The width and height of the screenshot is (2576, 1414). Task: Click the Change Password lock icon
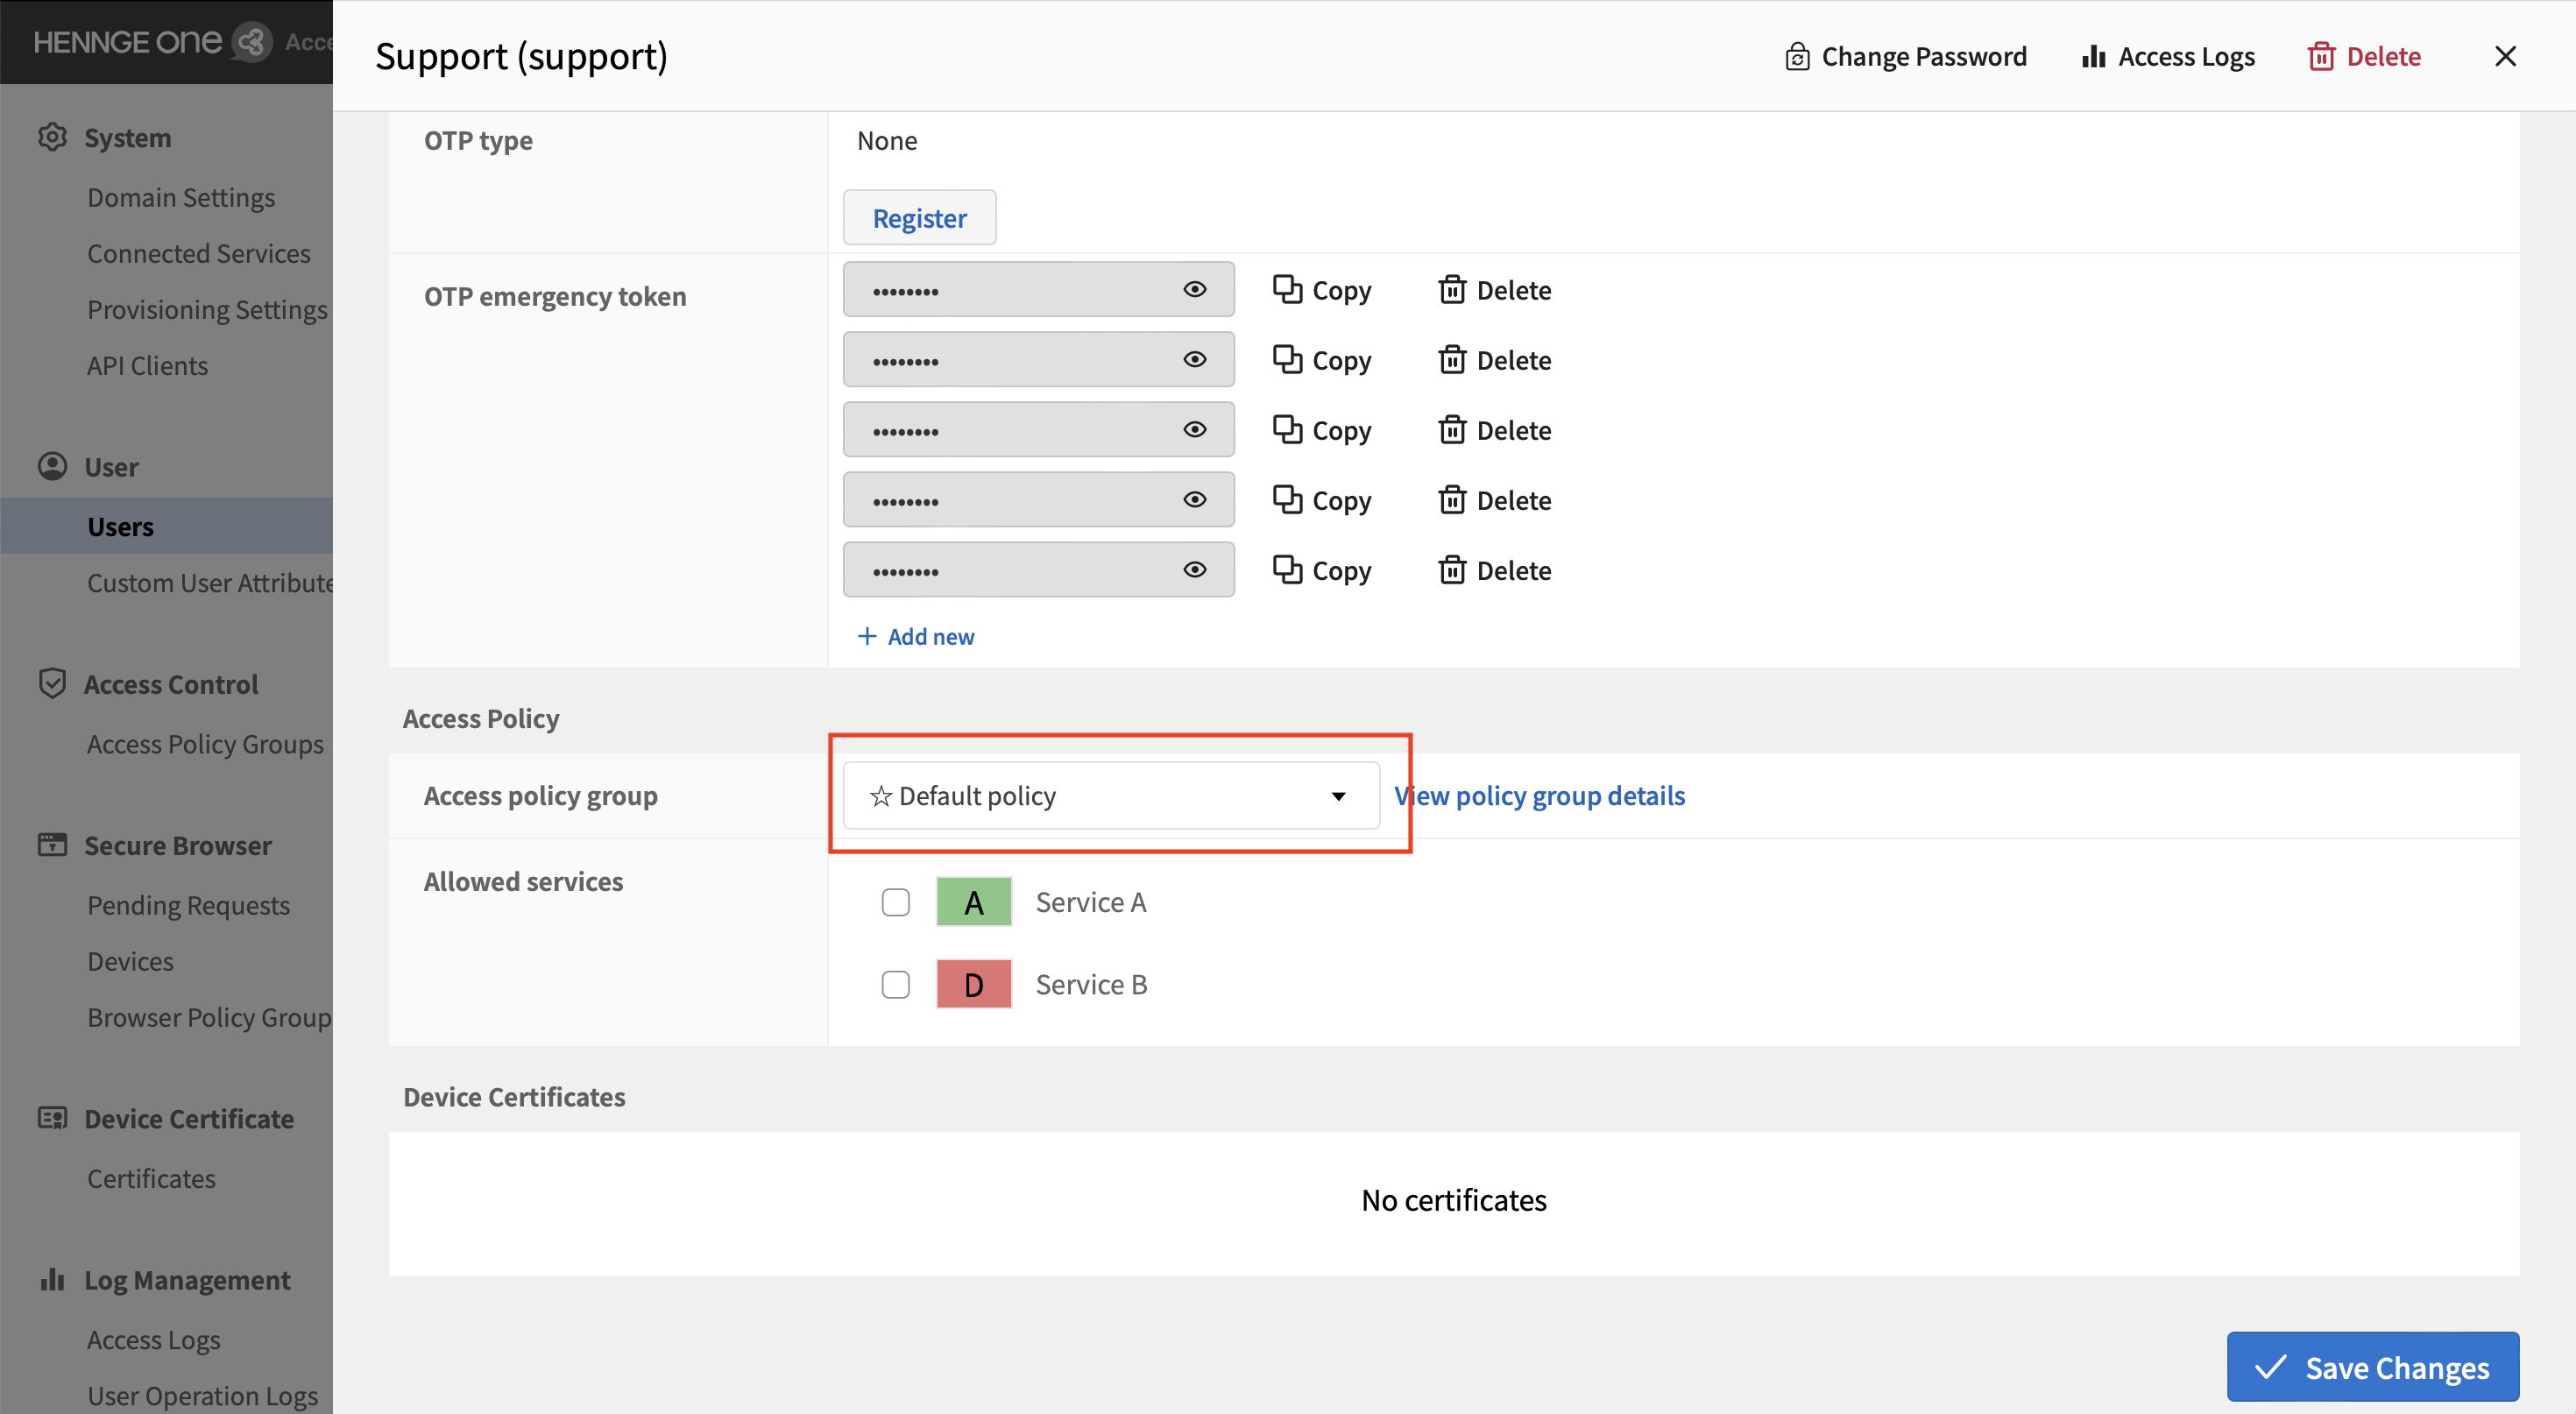click(x=1797, y=56)
